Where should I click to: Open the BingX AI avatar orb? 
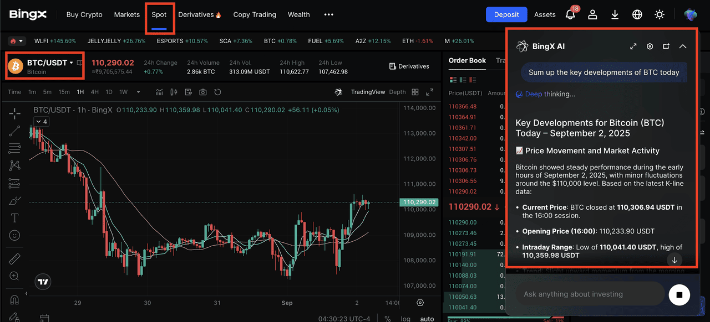pos(691,14)
